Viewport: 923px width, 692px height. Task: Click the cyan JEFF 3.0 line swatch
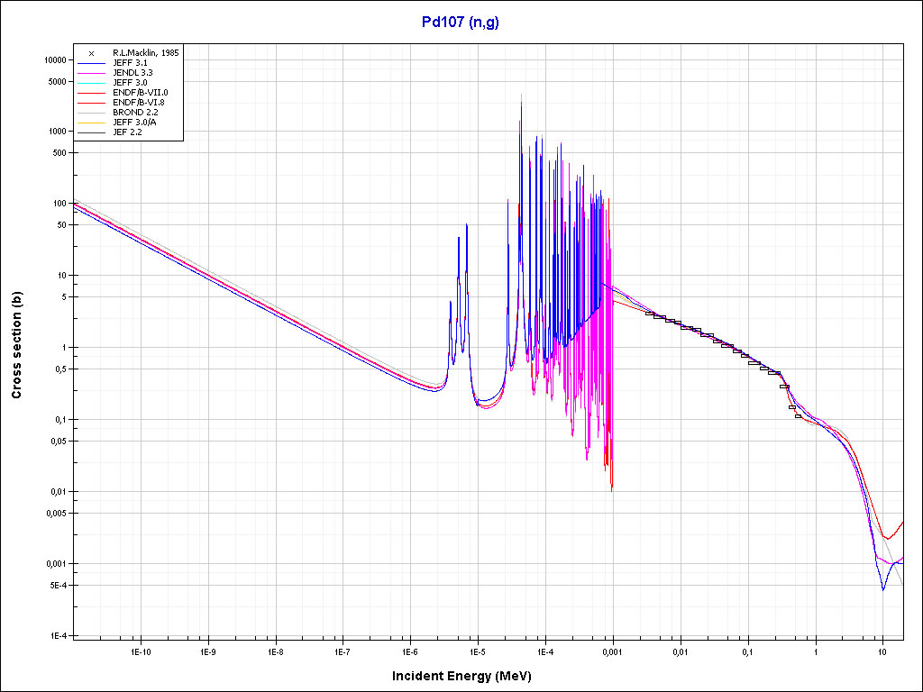point(92,83)
